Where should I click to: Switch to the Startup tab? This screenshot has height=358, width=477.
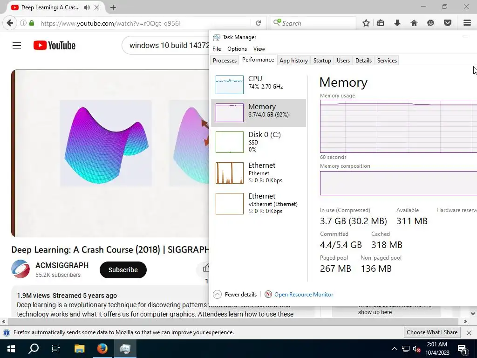[x=322, y=60]
